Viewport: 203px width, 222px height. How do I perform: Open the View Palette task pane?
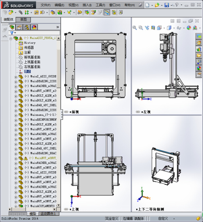pyautogui.click(x=199, y=62)
